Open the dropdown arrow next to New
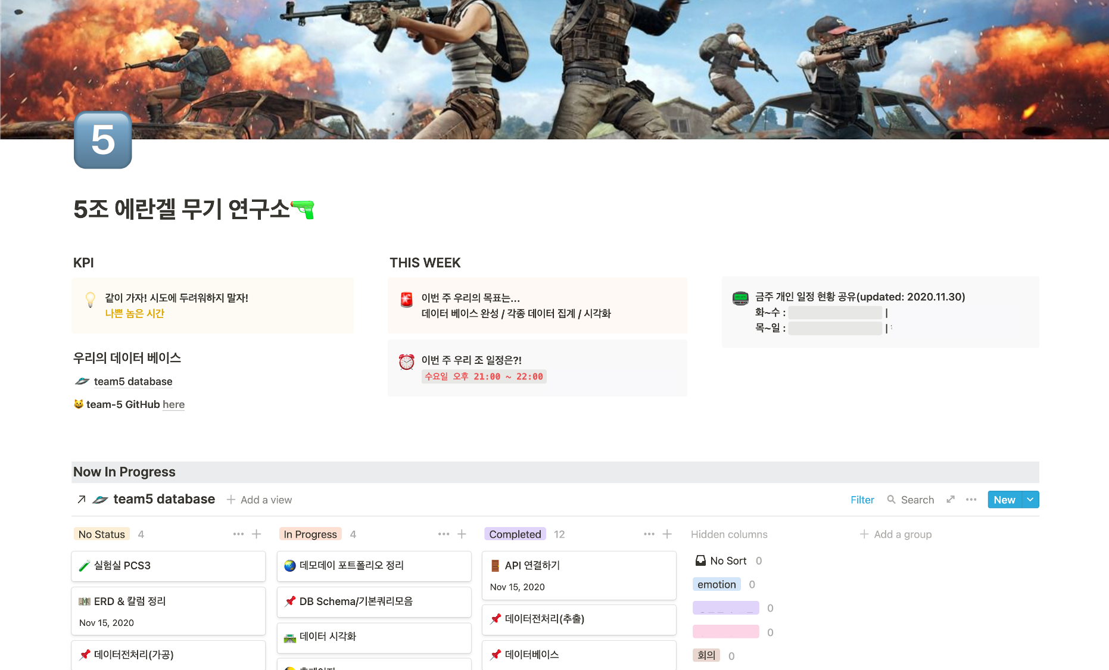 (1030, 500)
